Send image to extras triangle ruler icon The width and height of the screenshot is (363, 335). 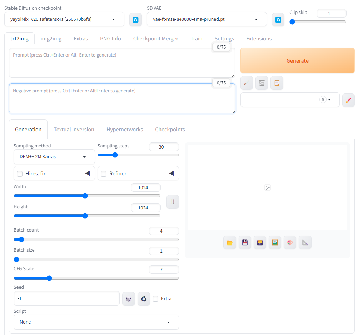[305, 243]
